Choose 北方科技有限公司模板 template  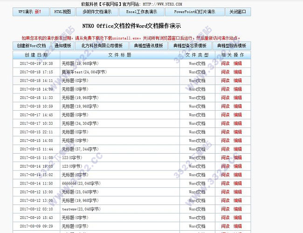tap(102, 46)
